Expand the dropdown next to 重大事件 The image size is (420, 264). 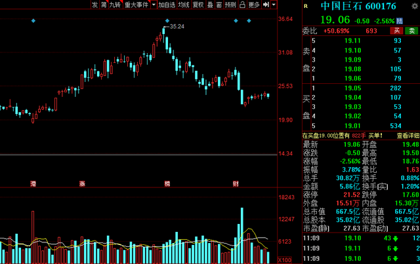154,5
